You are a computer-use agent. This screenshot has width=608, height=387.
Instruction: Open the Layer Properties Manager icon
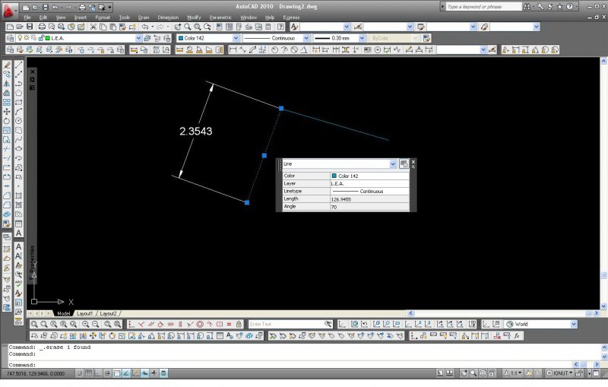9,37
